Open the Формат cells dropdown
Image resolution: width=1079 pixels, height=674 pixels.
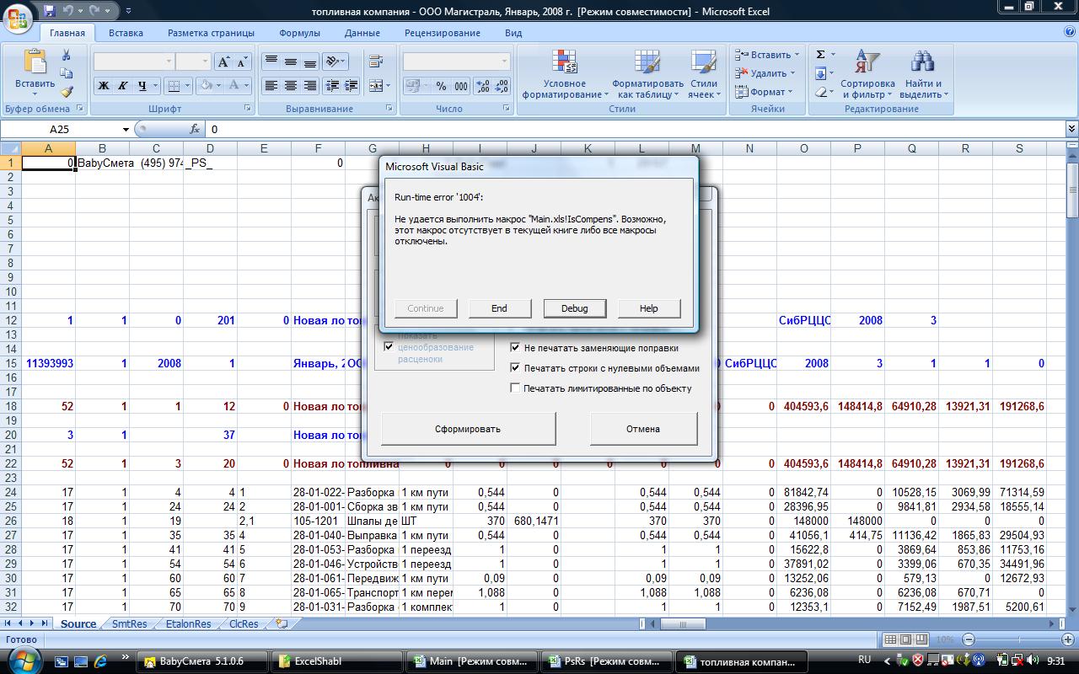[x=764, y=92]
